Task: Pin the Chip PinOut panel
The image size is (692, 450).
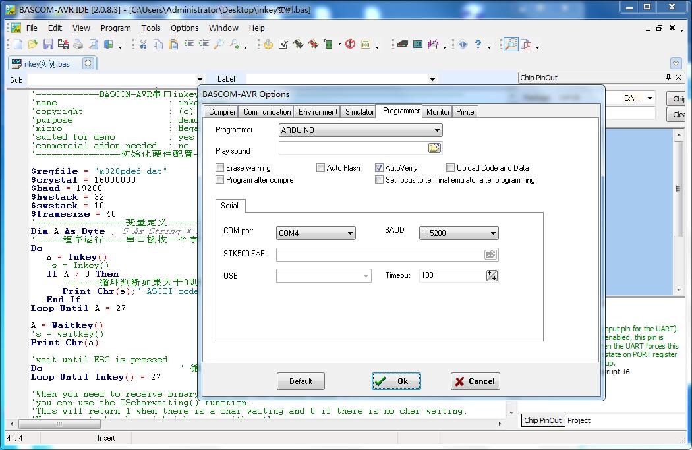Action: (x=669, y=77)
